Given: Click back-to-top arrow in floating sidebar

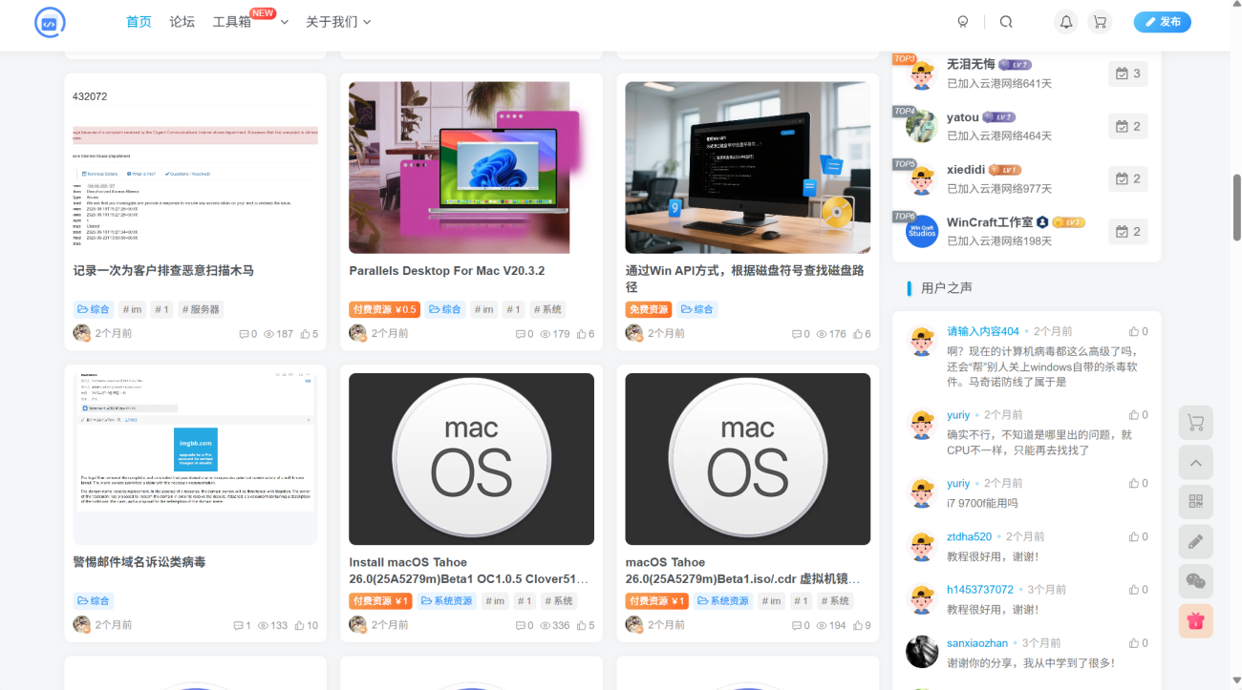Looking at the screenshot, I should click(x=1195, y=463).
